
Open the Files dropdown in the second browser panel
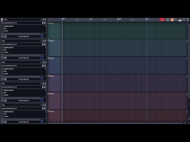[x=21, y=41]
